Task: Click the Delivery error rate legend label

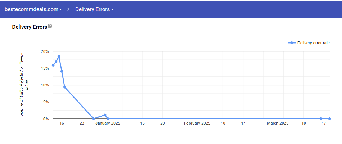Action: tap(313, 43)
